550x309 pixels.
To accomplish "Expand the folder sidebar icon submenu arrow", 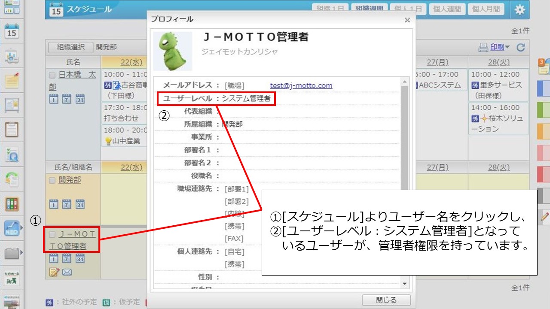I will (x=22, y=253).
